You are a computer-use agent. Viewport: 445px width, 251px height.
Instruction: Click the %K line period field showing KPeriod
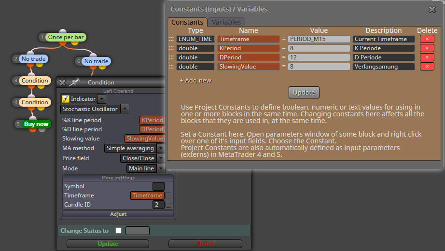coord(152,120)
